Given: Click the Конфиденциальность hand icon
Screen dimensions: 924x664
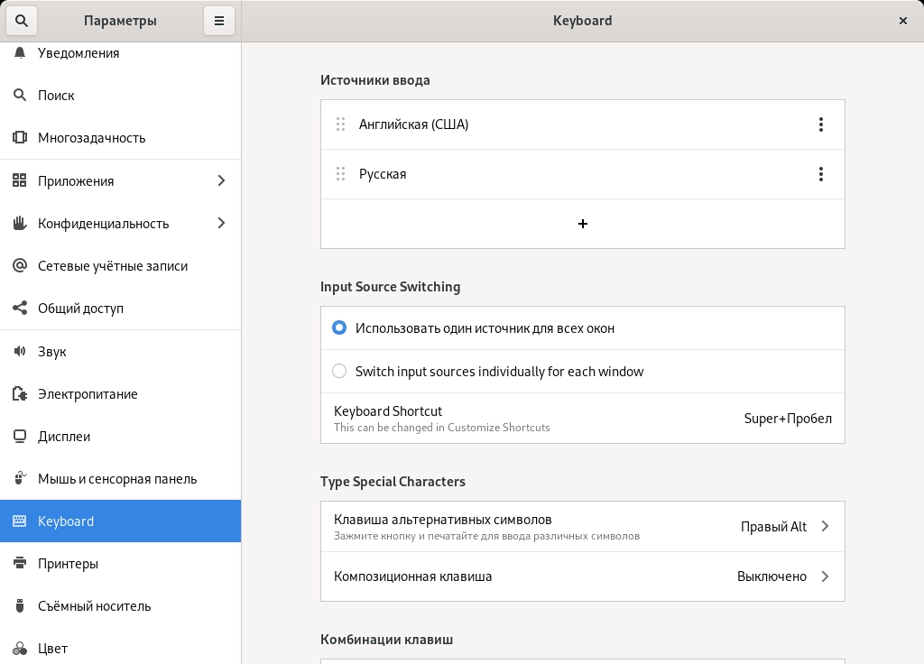Looking at the screenshot, I should tap(20, 223).
